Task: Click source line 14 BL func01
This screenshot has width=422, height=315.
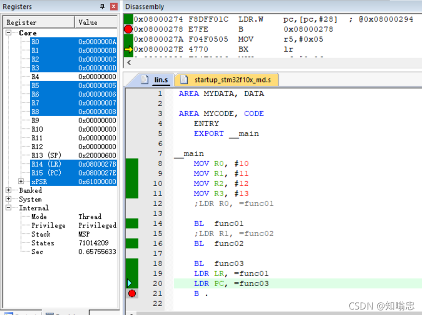Action: (219, 223)
